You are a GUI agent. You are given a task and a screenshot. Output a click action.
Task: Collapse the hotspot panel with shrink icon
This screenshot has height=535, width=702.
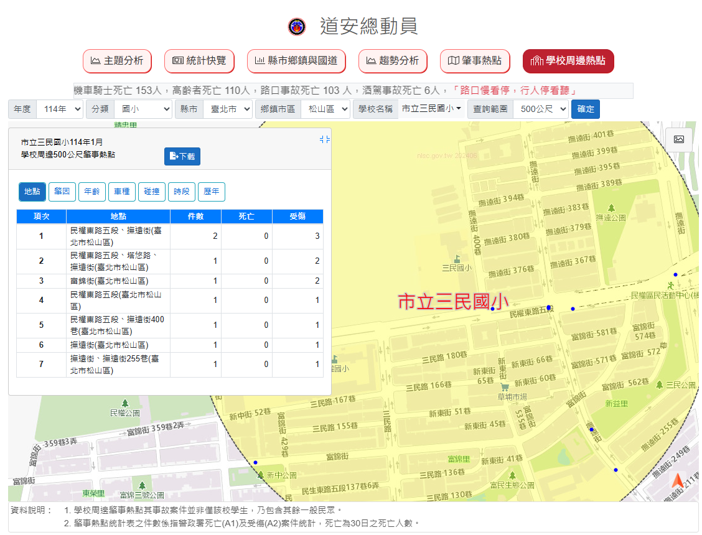[x=324, y=139]
